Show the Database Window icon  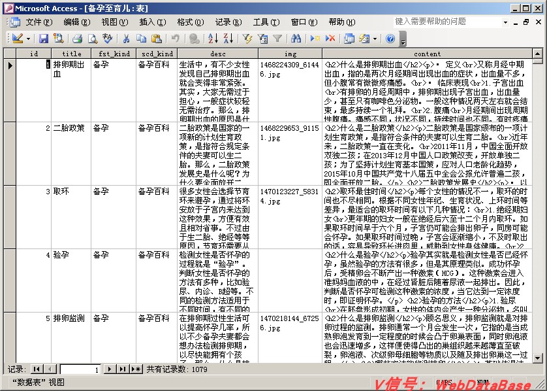[x=349, y=39]
